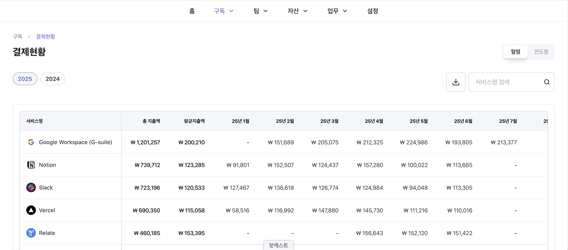The height and width of the screenshot is (250, 568).
Task: Open the 자산 dropdown
Action: click(297, 11)
